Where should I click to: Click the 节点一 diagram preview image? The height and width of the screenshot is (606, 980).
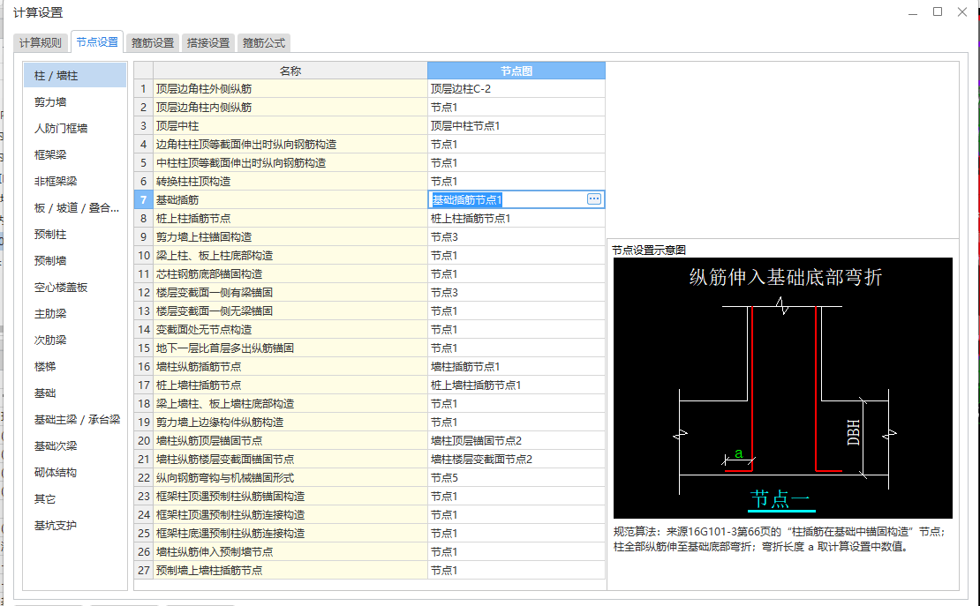(x=782, y=388)
